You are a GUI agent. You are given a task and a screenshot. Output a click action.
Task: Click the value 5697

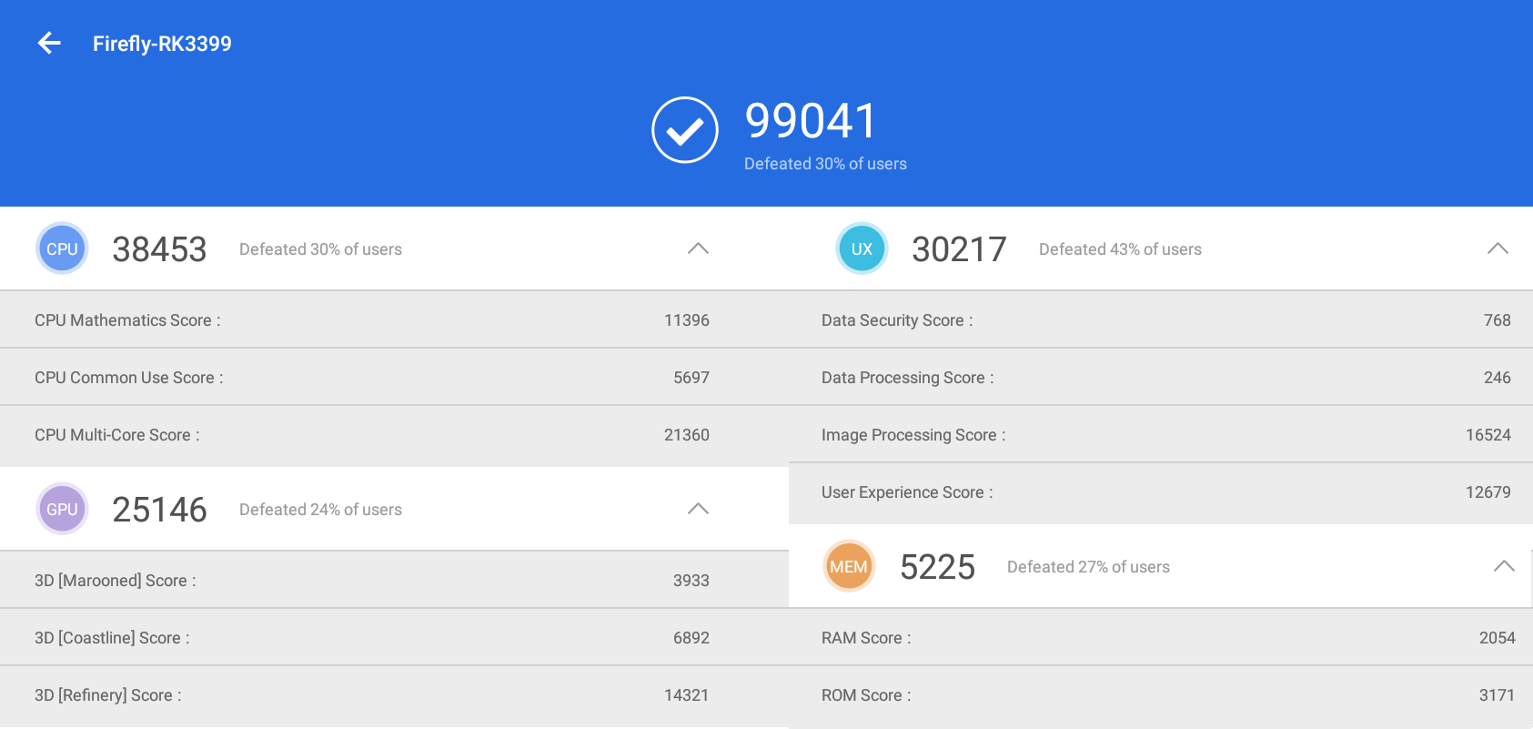point(691,378)
